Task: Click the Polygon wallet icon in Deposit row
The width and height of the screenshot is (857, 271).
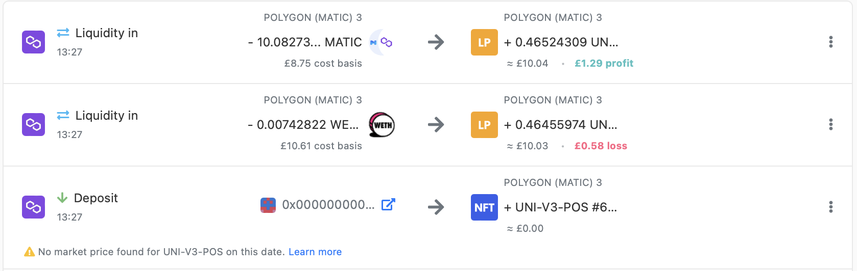Action: click(x=33, y=207)
